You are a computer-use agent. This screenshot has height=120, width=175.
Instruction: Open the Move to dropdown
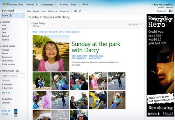(64, 11)
